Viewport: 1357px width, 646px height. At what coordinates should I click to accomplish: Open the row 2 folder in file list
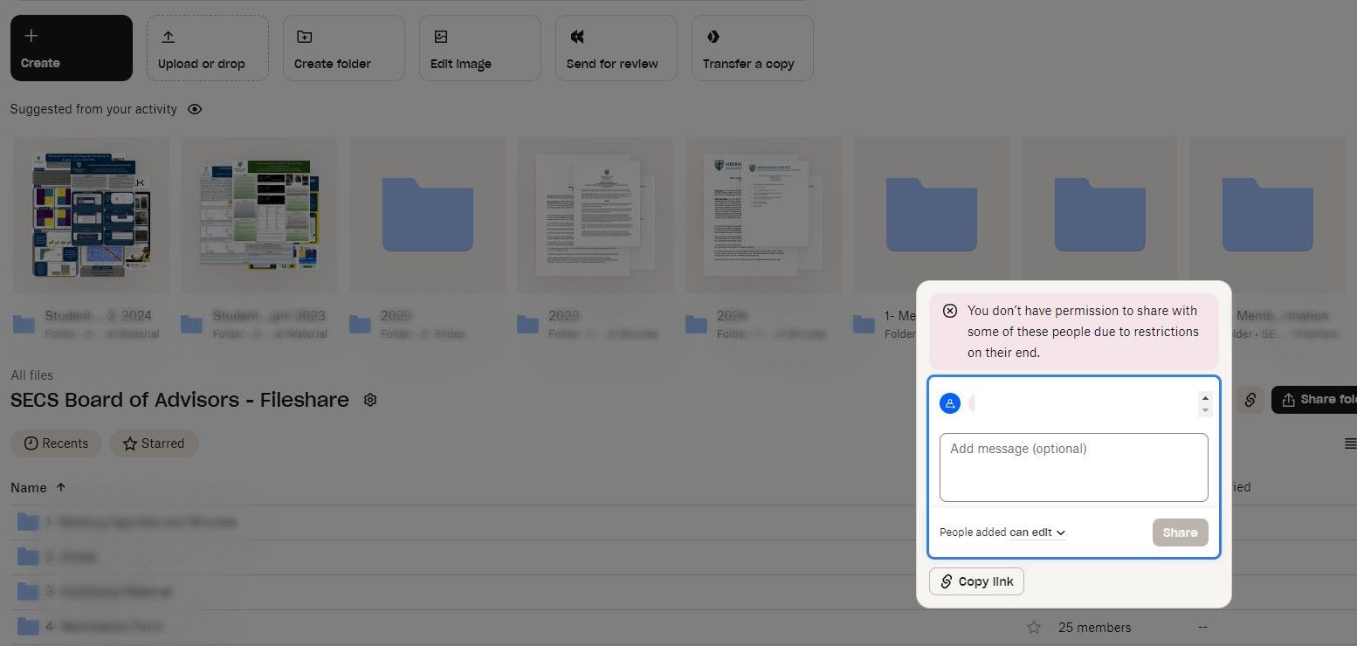point(59,557)
